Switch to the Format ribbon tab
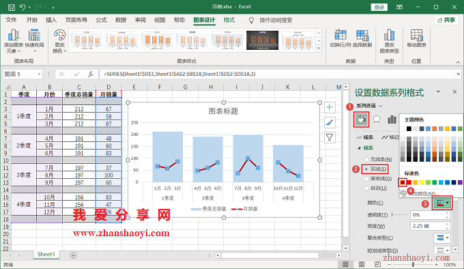 (229, 20)
